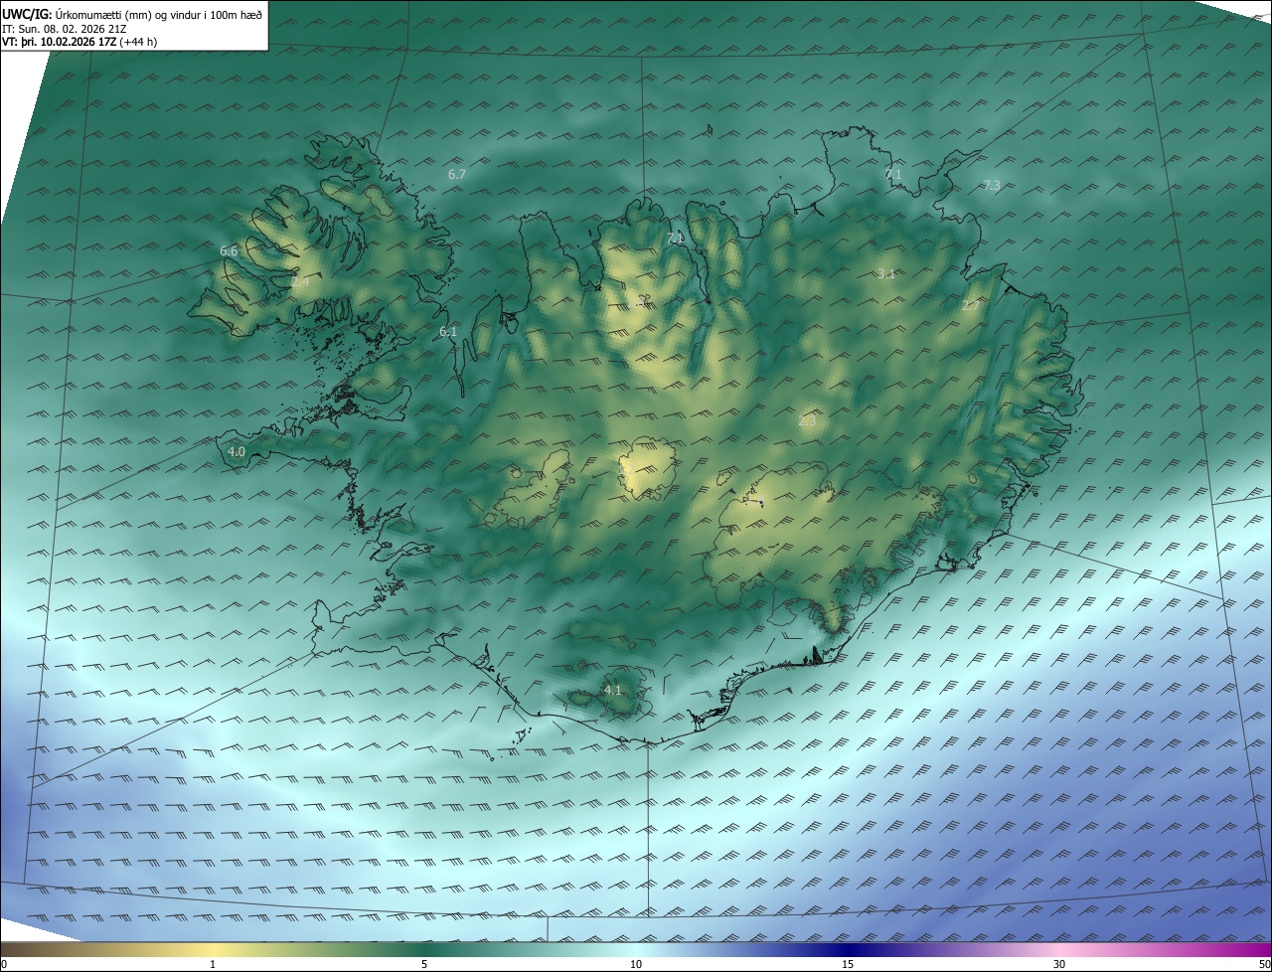Click the 6.1 value label on the map
The image size is (1272, 972).
tap(448, 332)
